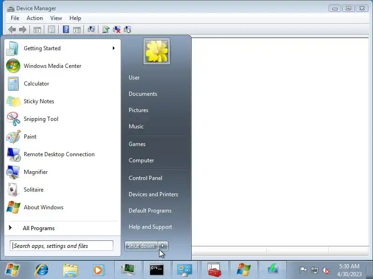
Task: Open Paint from the Start menu
Action: (x=62, y=137)
